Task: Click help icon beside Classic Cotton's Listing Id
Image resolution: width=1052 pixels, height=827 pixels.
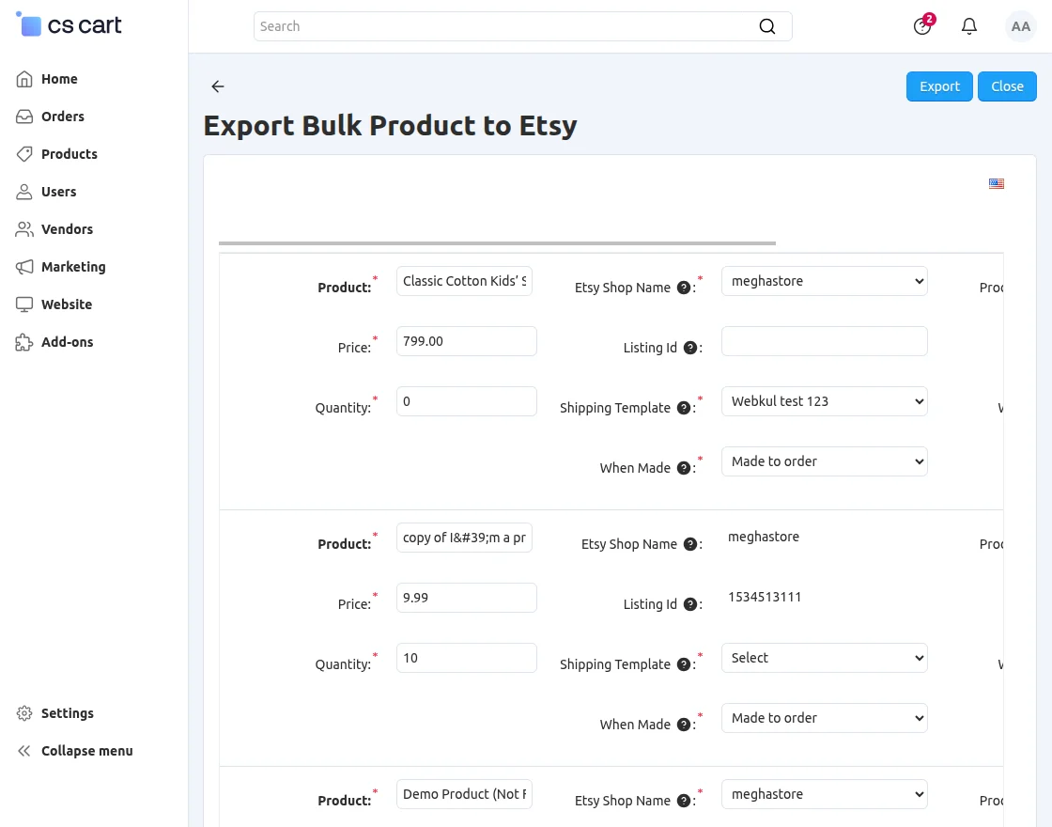Action: coord(690,348)
